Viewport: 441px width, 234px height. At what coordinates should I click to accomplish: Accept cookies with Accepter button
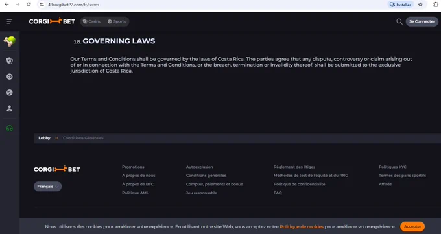coord(412,226)
